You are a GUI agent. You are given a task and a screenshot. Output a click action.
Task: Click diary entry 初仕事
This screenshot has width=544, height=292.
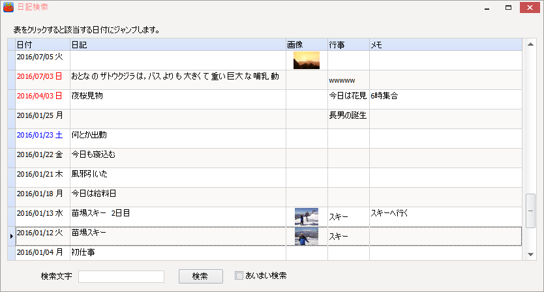point(178,253)
